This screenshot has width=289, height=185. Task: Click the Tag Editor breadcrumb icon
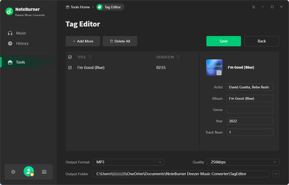[x=100, y=7]
